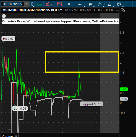This screenshot has width=136, height=137.
Task: Click the last price .65 value
Action: point(39,4)
